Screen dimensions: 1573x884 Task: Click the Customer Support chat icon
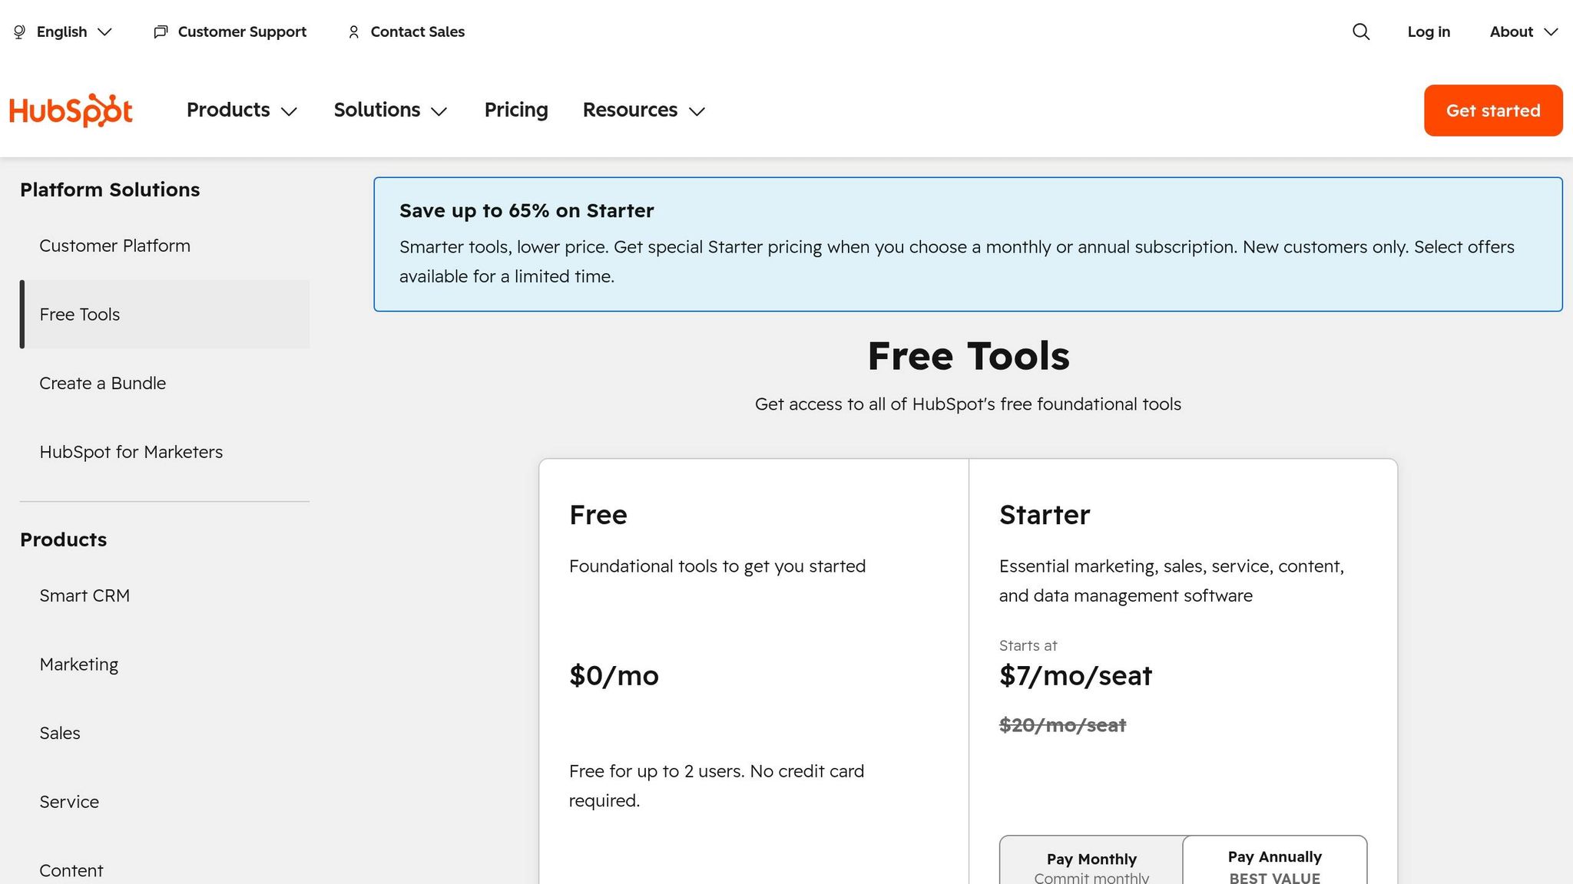coord(161,31)
